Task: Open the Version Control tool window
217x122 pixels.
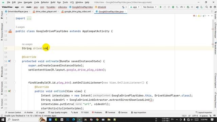Action: point(13,113)
